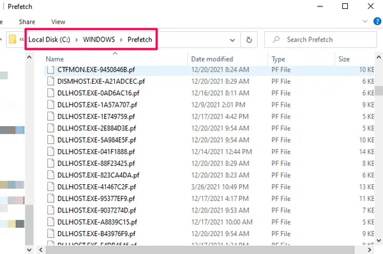This screenshot has width=383, height=254.
Task: Click file icon of DLLHOST.EXE-B43976F9.pf
Action: (50, 234)
